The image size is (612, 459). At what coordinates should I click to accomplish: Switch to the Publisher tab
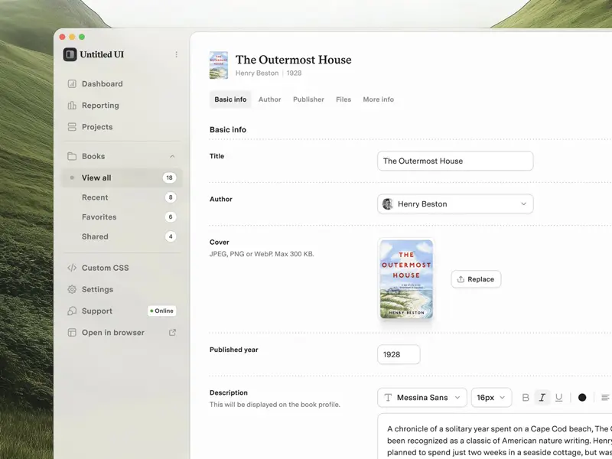point(308,99)
